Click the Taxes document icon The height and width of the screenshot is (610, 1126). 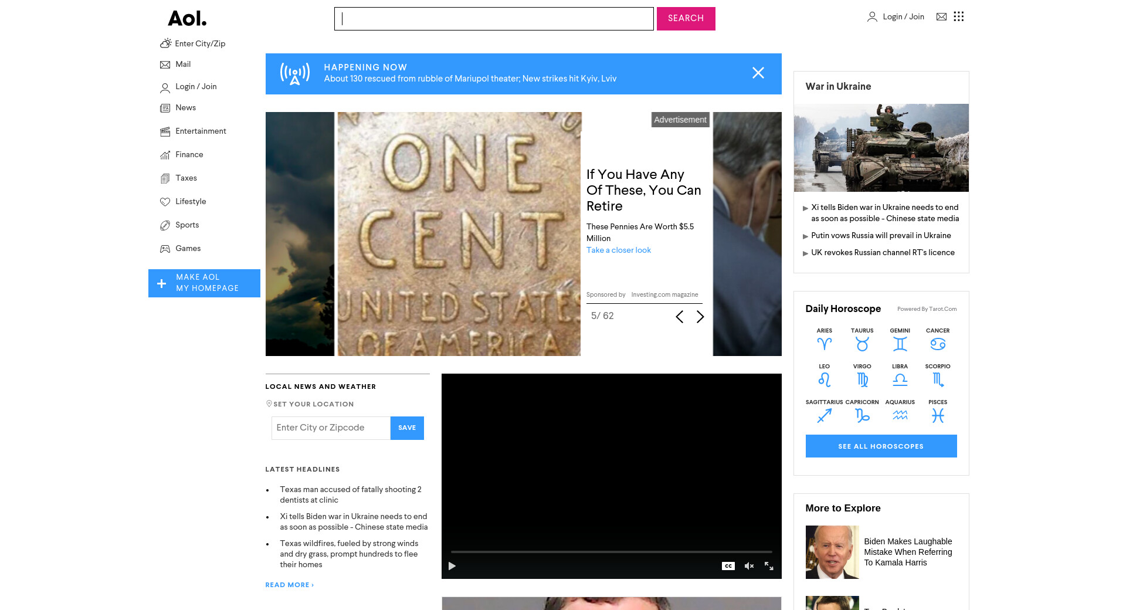click(165, 178)
